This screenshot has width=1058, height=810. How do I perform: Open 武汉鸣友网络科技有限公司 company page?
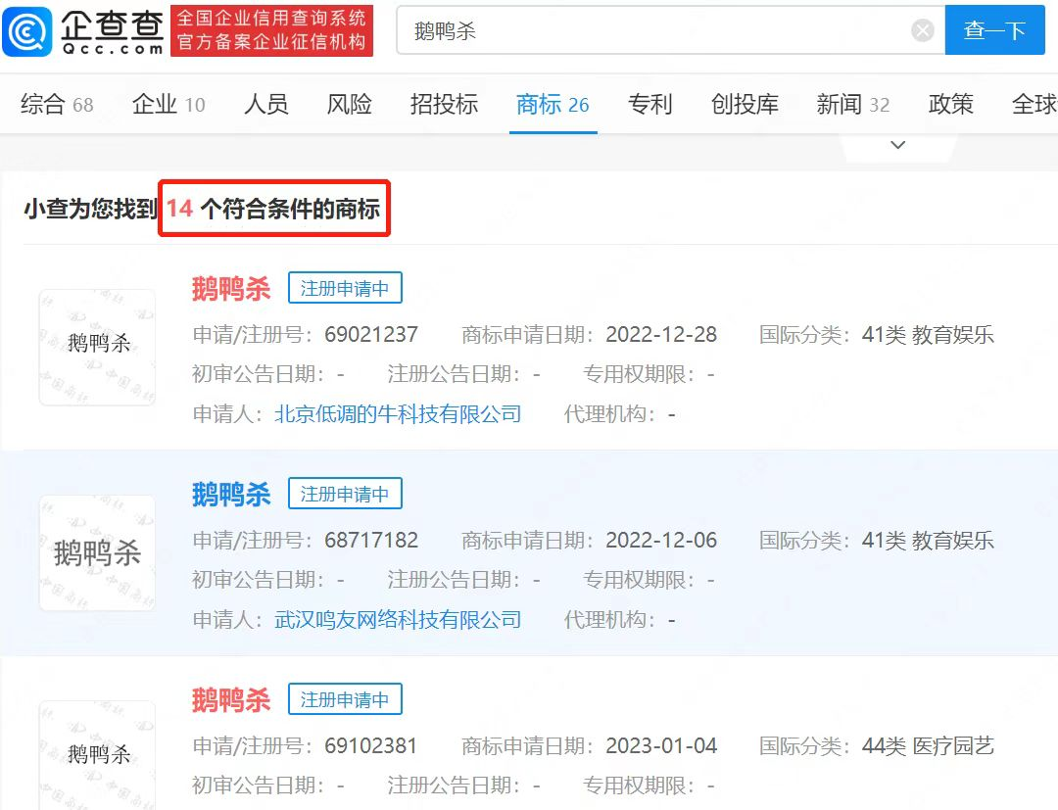click(399, 619)
